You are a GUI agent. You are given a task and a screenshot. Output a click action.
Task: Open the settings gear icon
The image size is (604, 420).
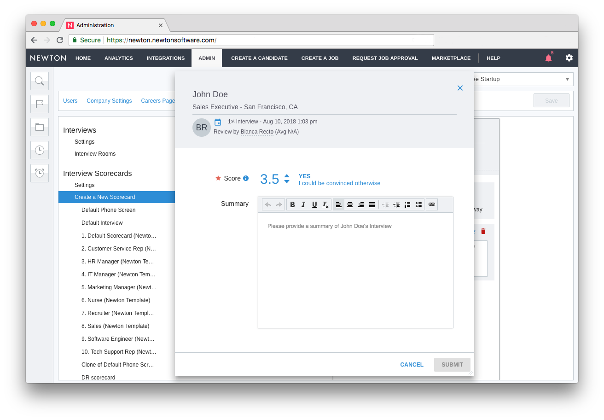[x=569, y=58]
